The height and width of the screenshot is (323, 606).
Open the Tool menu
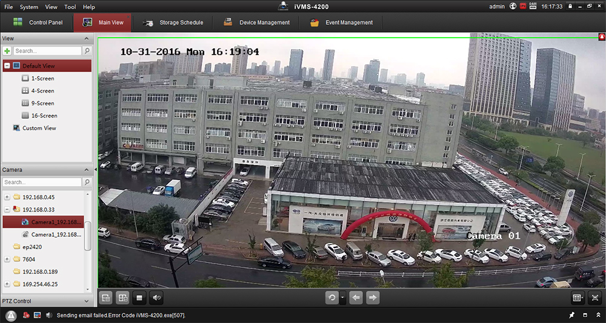click(x=70, y=7)
